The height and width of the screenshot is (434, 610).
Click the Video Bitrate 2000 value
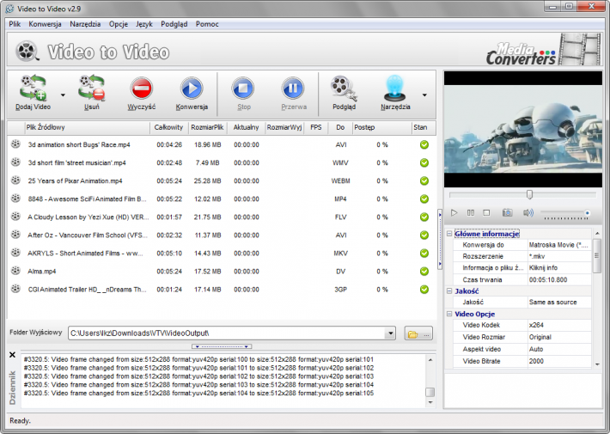(x=558, y=361)
